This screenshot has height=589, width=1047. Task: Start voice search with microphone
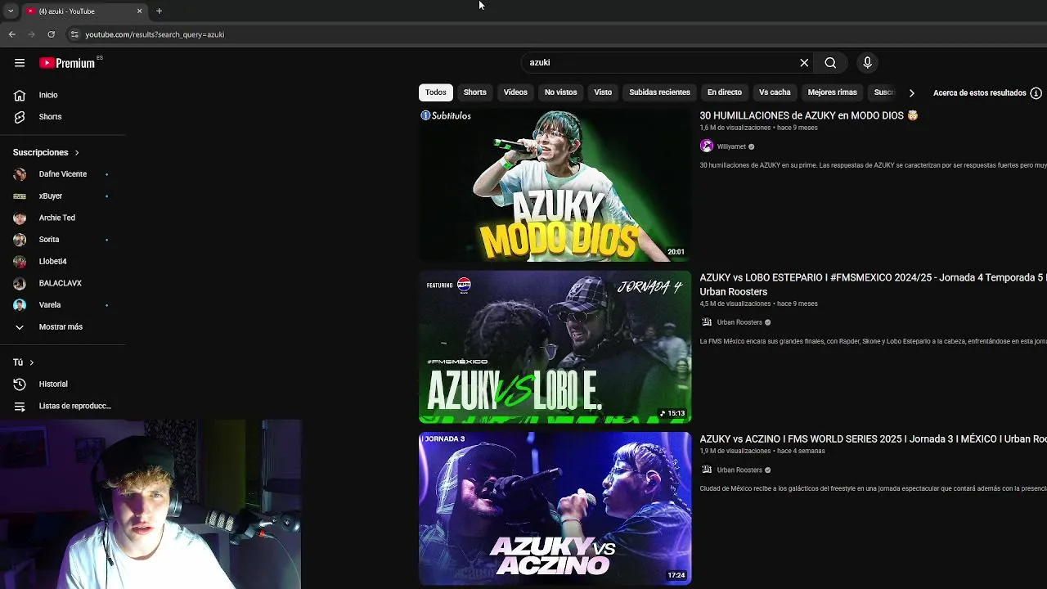click(868, 62)
